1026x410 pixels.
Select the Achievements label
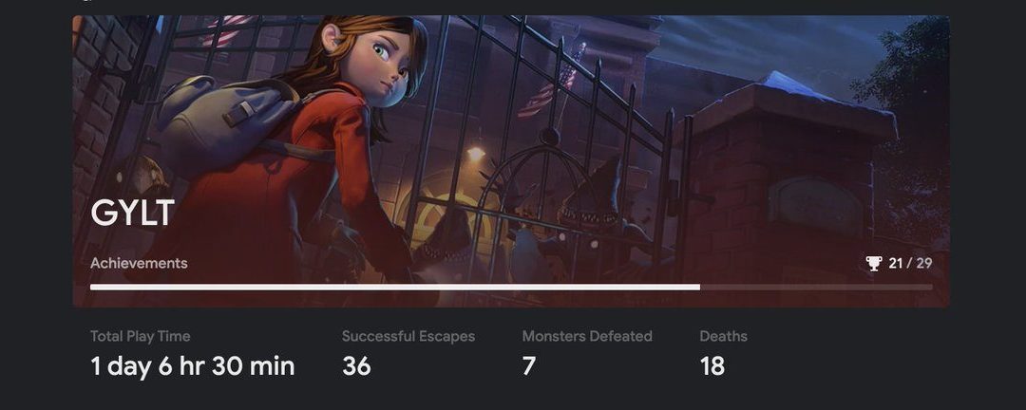[139, 263]
